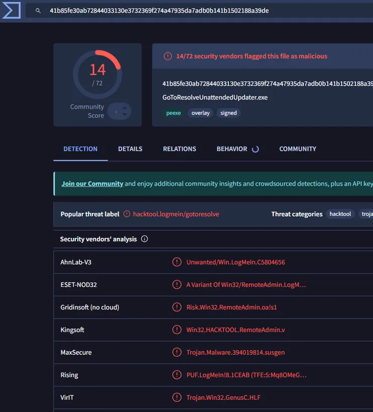Click the 14/72 detection score gauge
The image size is (373, 412).
[97, 74]
